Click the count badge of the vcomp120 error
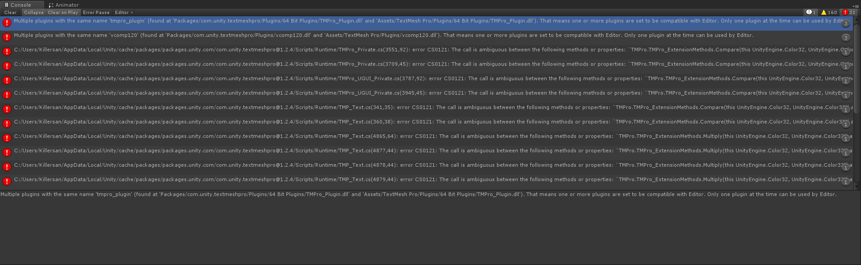This screenshot has height=265, width=861. click(x=846, y=38)
